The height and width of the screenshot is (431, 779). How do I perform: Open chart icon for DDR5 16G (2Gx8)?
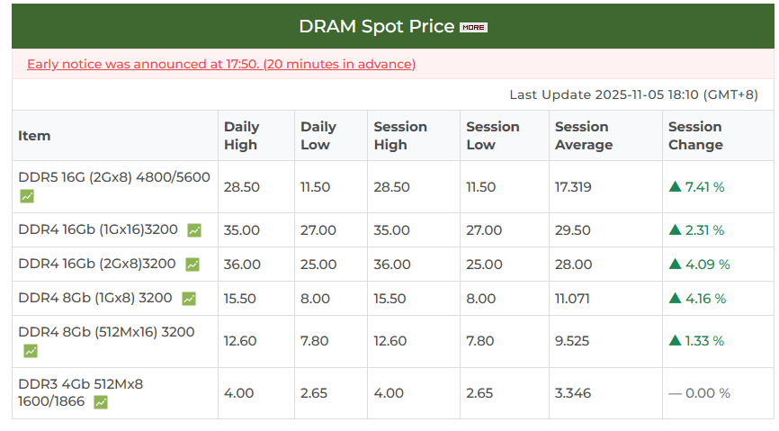pos(28,196)
